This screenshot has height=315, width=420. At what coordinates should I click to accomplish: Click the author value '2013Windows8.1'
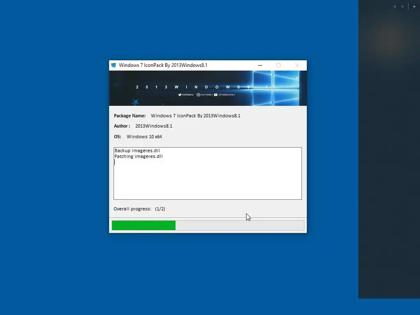[154, 126]
